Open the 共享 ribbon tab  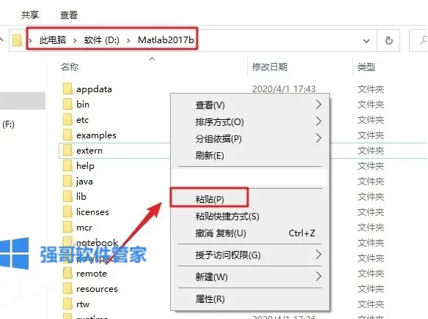[30, 15]
